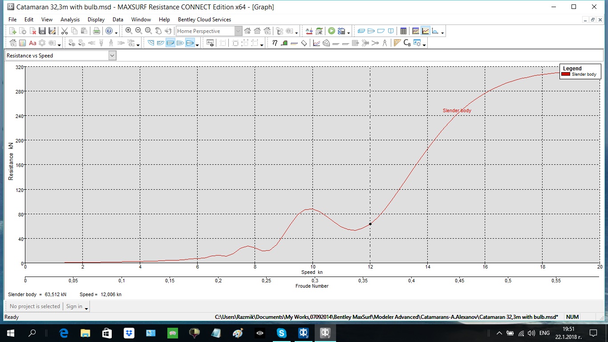Click the Cut scissors icon
This screenshot has height=342, width=608.
coord(65,31)
